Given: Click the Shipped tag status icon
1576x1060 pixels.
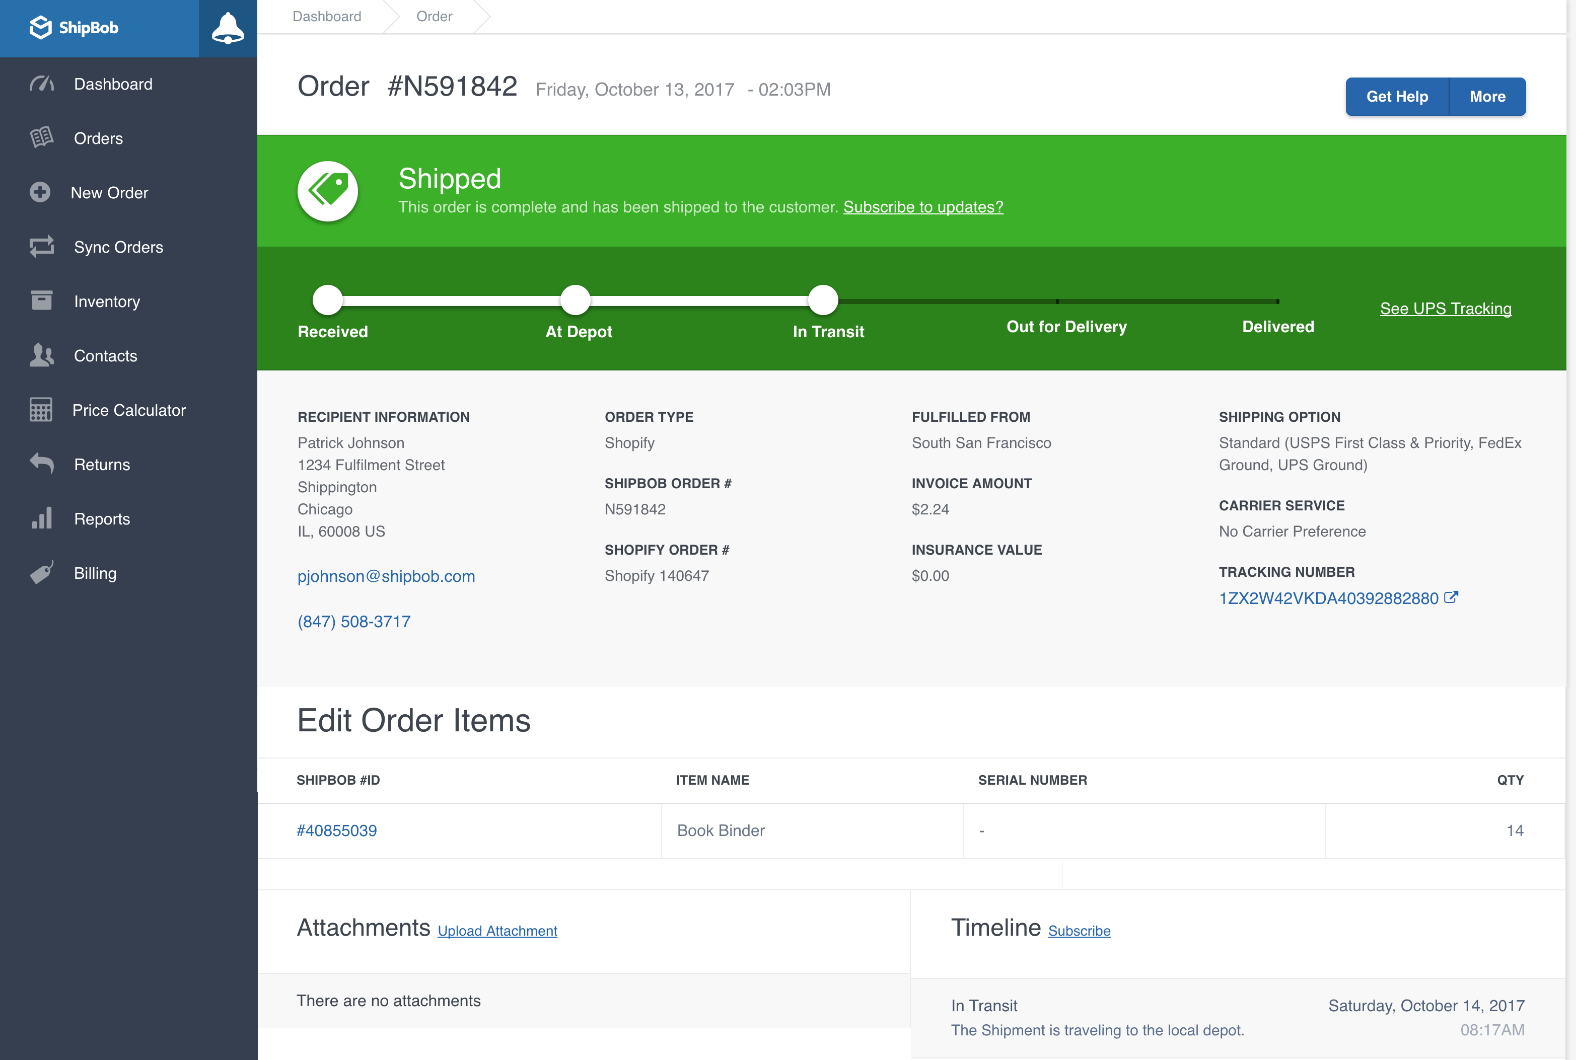Looking at the screenshot, I should (328, 191).
